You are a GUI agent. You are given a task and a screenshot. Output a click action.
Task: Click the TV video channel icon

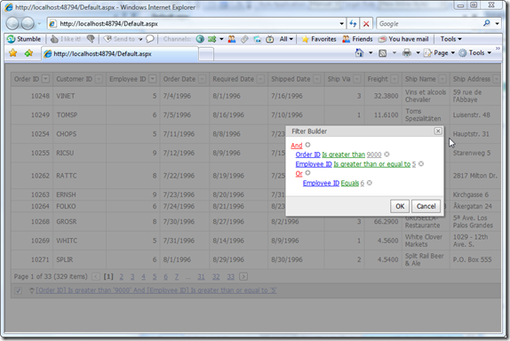pyautogui.click(x=269, y=39)
